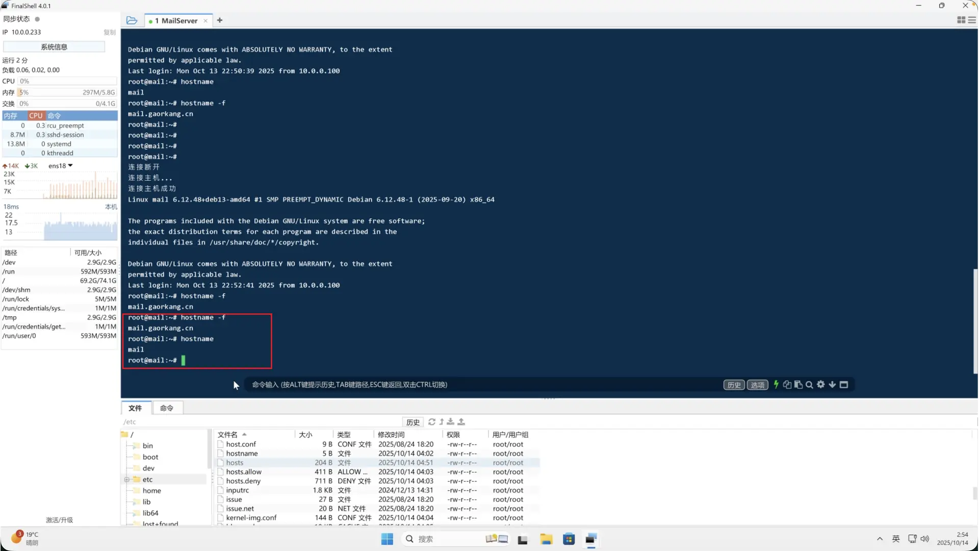
Task: Select the CPU process sort tab
Action: click(x=36, y=116)
